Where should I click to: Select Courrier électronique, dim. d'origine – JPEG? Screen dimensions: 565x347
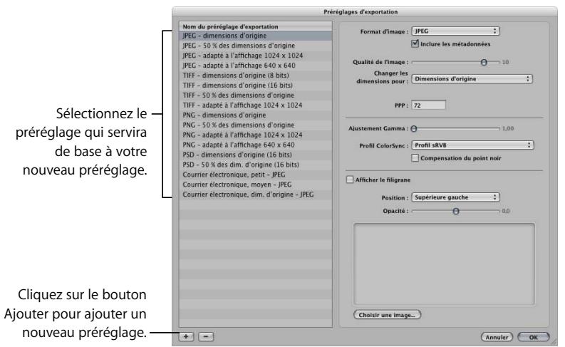pyautogui.click(x=256, y=195)
